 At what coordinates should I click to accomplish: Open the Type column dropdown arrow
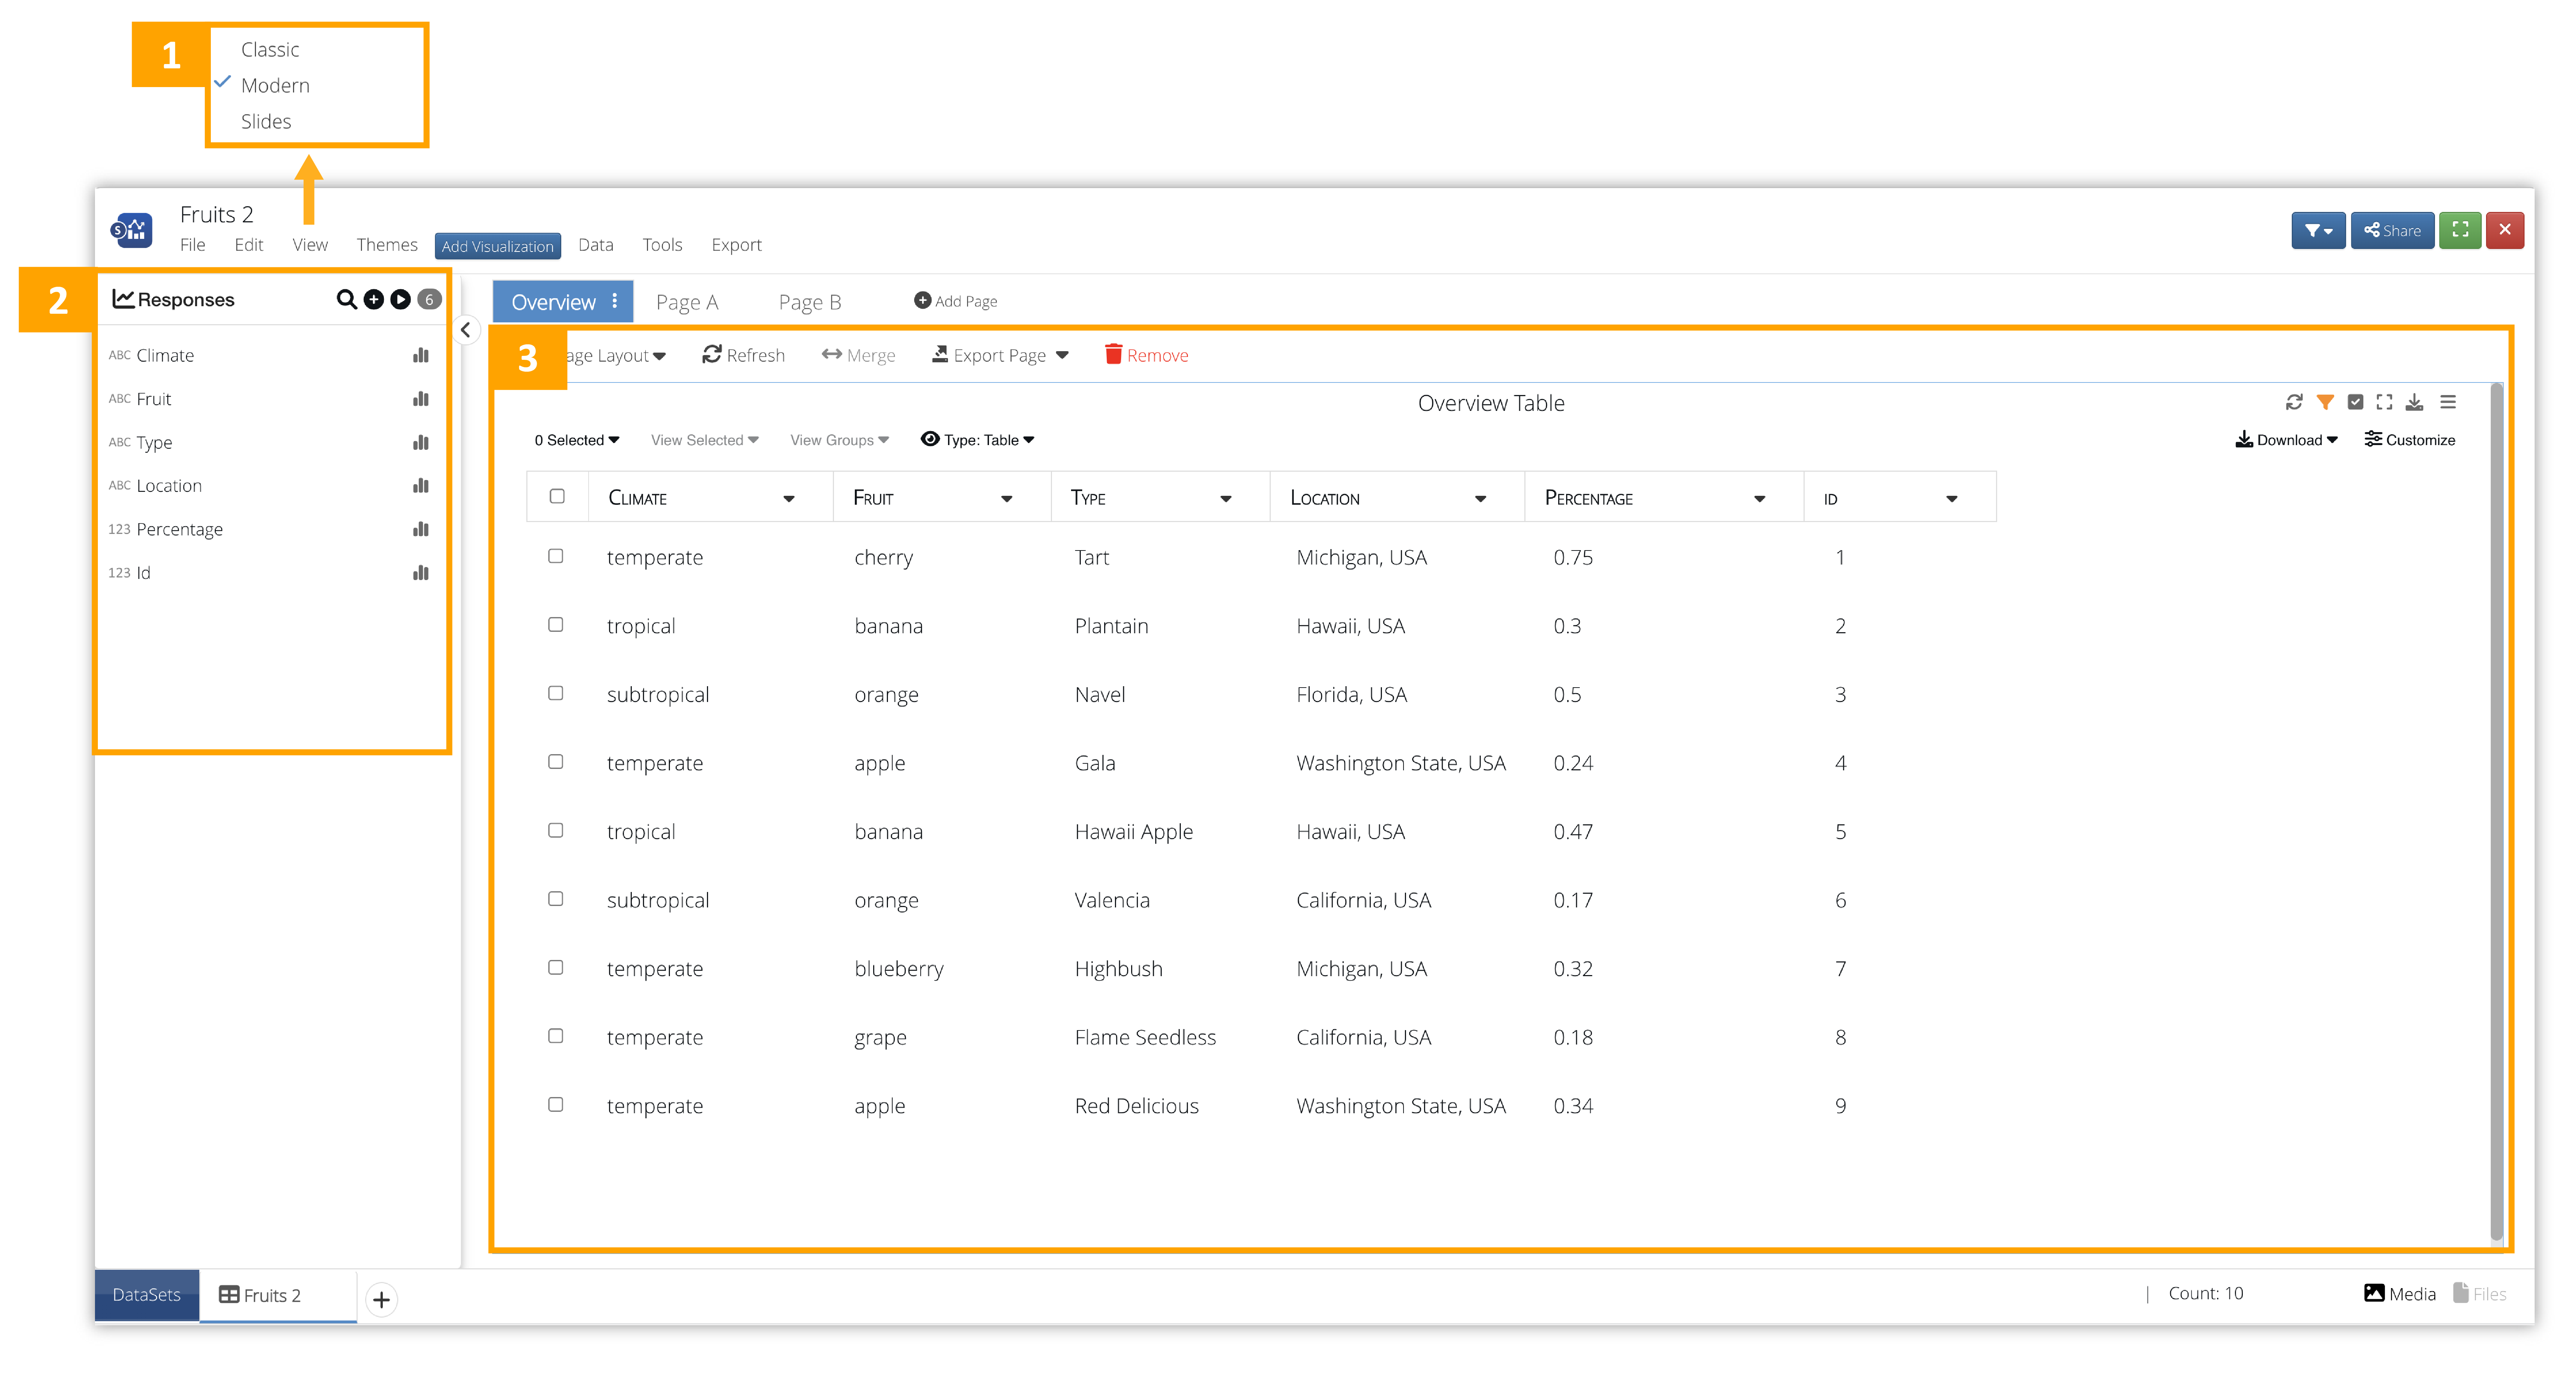pos(1226,499)
